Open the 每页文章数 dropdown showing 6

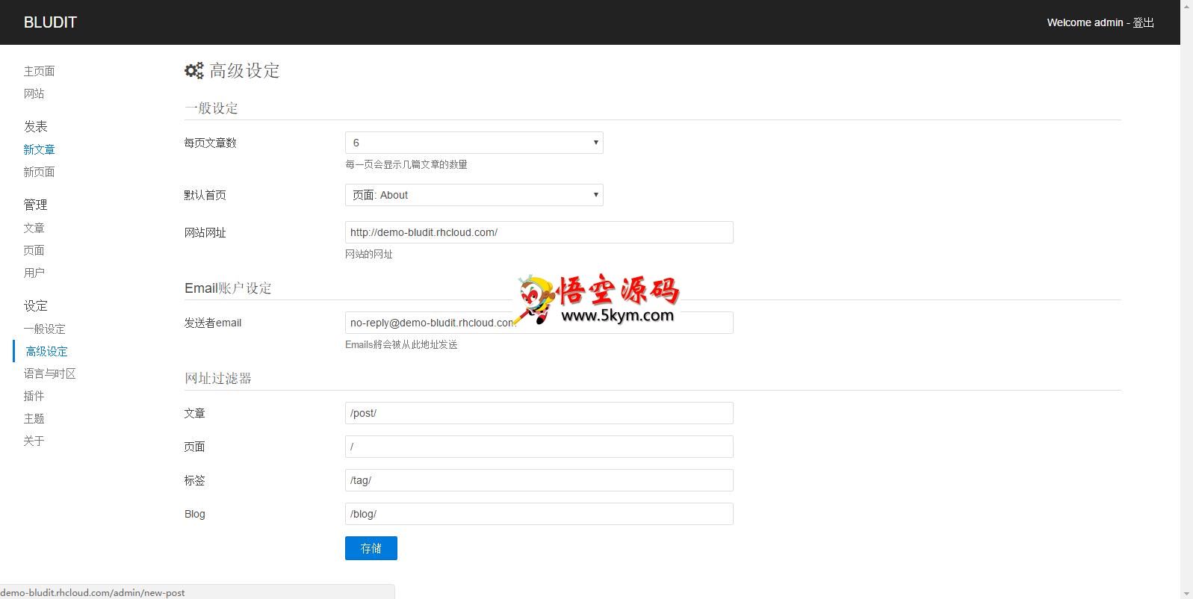[x=474, y=143]
